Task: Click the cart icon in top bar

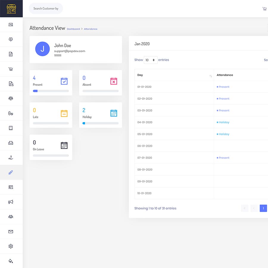Action: 264,9
